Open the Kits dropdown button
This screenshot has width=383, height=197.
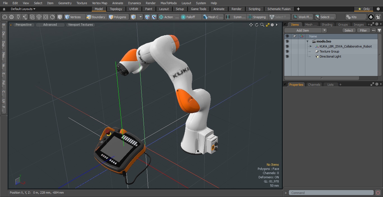click(356, 17)
